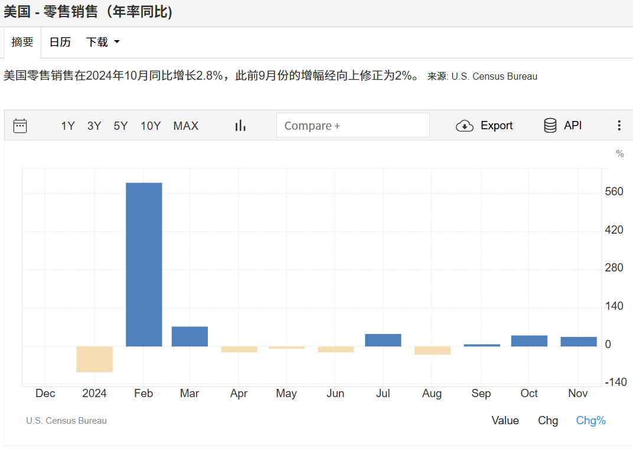Click the tall blue Feb bar
633x452 pixels.
pyautogui.click(x=144, y=264)
